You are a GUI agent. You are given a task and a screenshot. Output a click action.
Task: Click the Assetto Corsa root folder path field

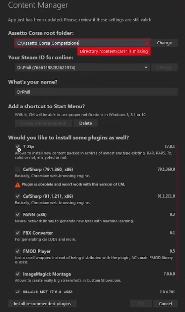82,43
